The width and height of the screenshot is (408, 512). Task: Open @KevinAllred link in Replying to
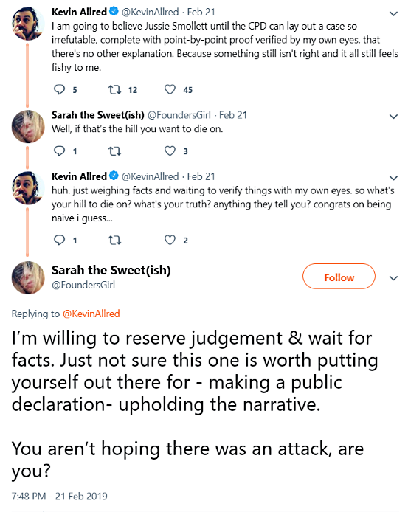91,314
